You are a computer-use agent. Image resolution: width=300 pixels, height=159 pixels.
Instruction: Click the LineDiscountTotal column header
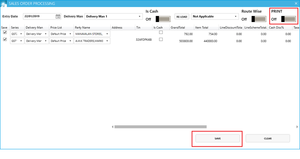coord(231,28)
